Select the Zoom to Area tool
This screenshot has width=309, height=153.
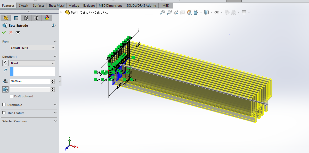click(x=169, y=12)
